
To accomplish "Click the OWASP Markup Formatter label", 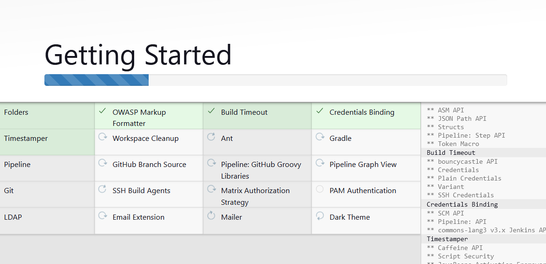I will pyautogui.click(x=139, y=118).
